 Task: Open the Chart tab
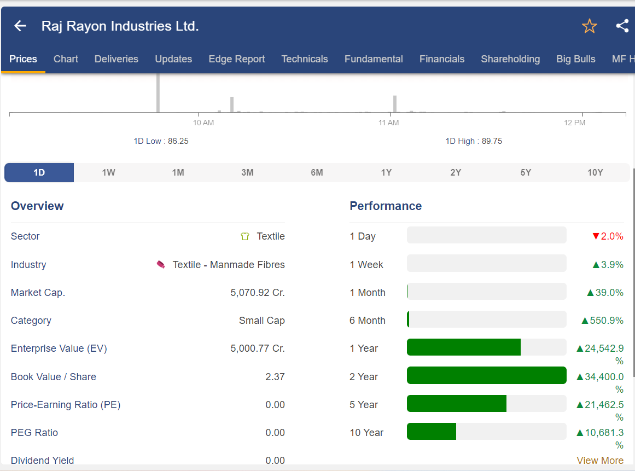coord(66,59)
